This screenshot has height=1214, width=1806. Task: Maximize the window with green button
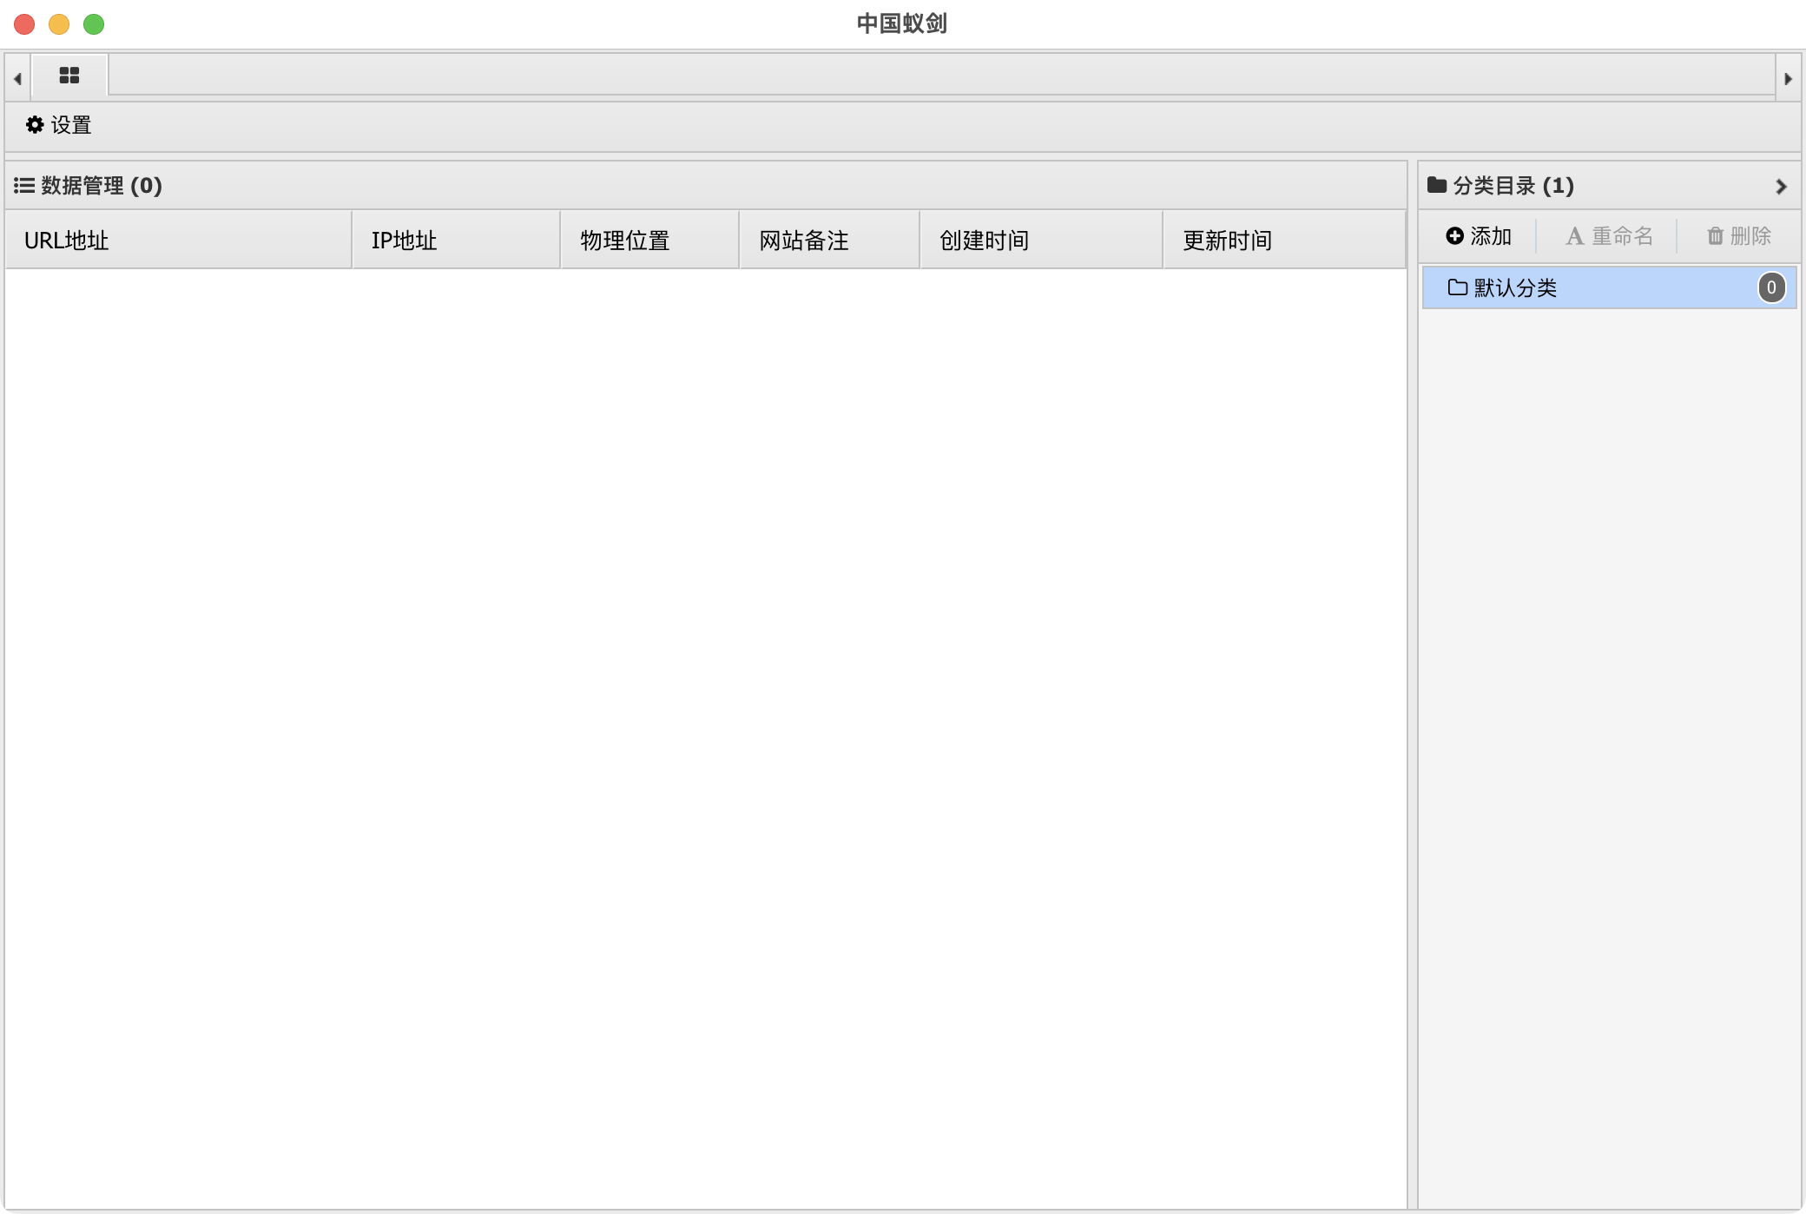point(94,24)
